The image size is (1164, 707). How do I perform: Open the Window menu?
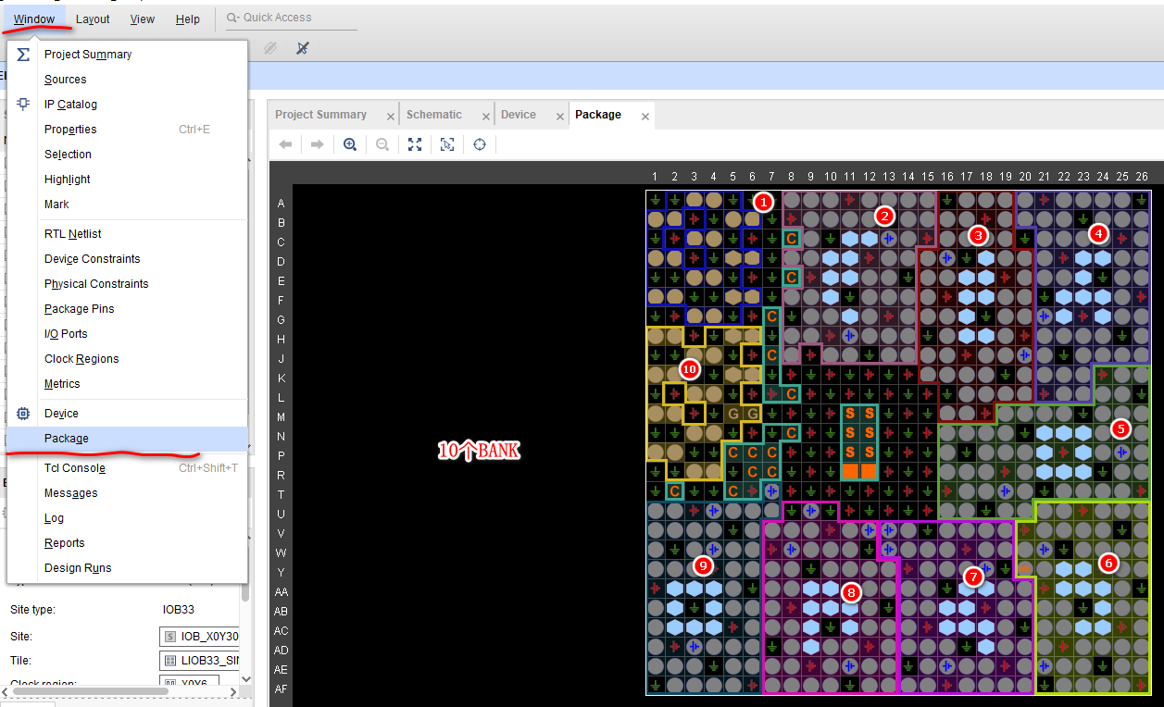(x=33, y=19)
